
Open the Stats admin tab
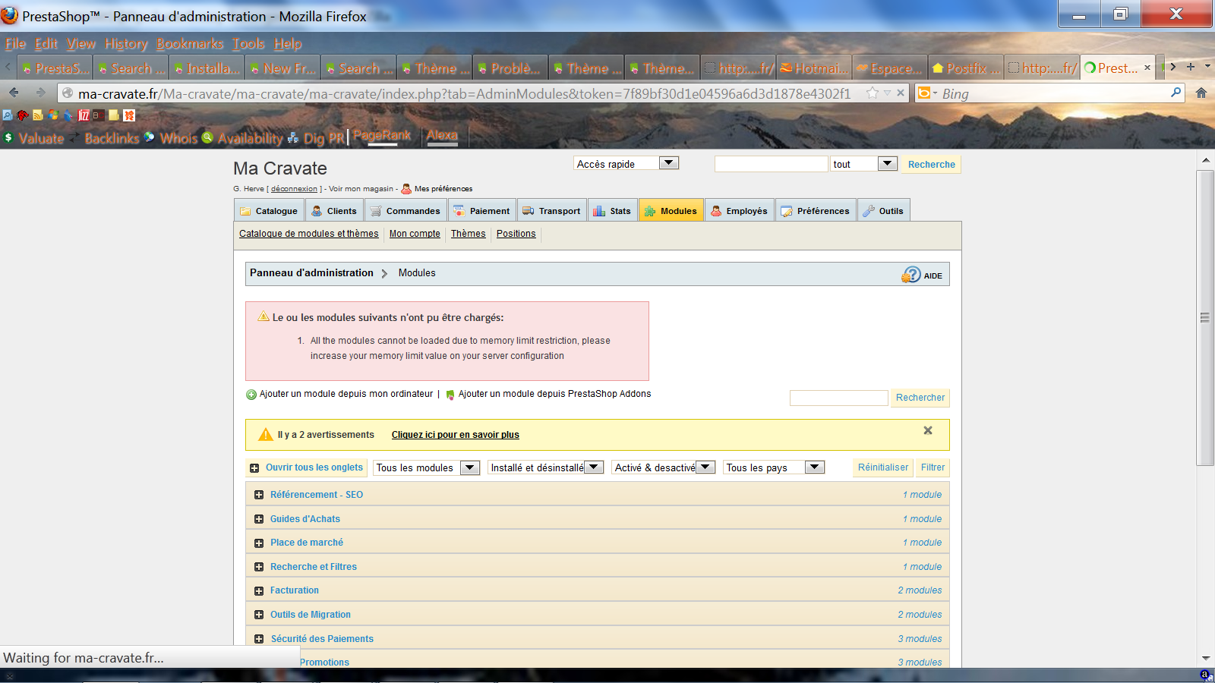[612, 210]
